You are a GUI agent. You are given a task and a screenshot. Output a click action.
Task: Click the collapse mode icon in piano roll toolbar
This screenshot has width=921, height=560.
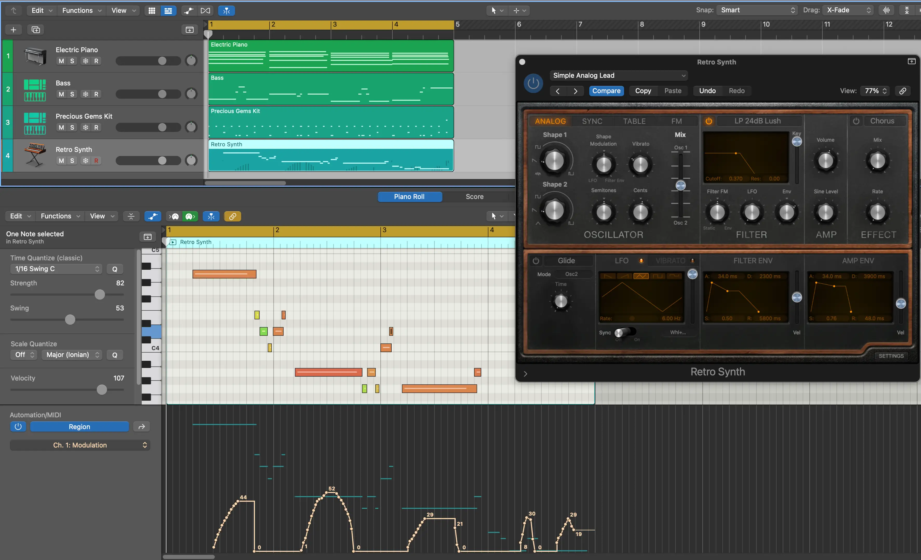pyautogui.click(x=131, y=216)
